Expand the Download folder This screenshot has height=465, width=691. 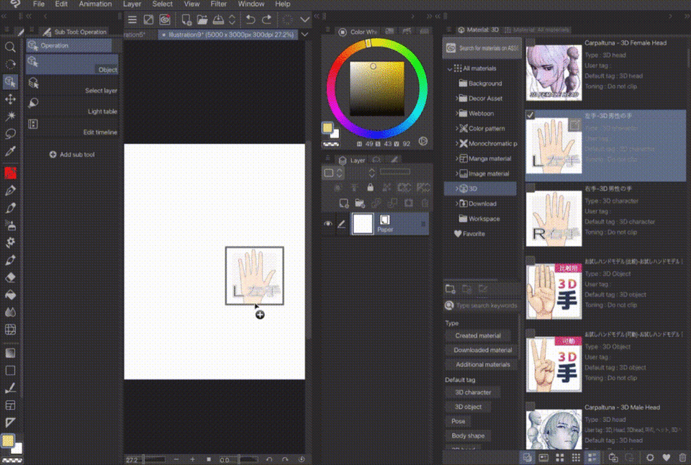[456, 203]
